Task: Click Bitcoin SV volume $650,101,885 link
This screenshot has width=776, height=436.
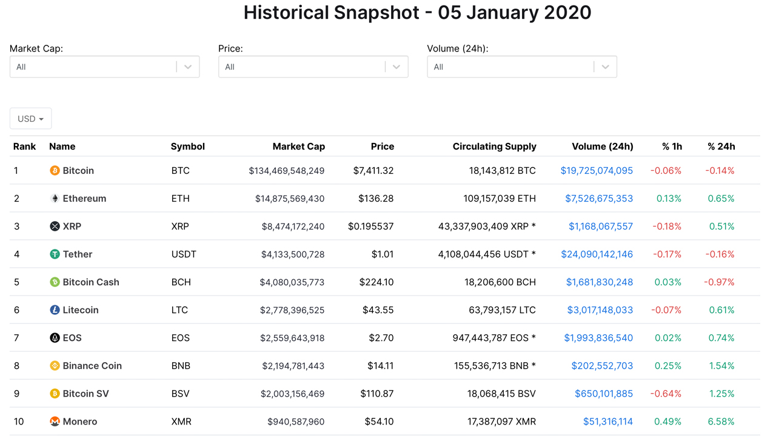Action: (x=604, y=394)
